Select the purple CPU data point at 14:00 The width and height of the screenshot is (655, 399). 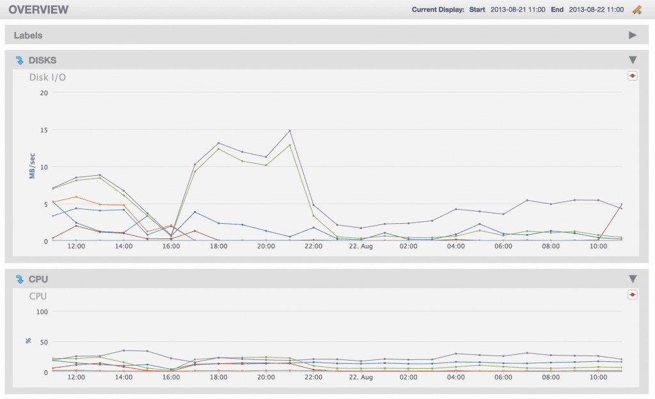point(123,350)
